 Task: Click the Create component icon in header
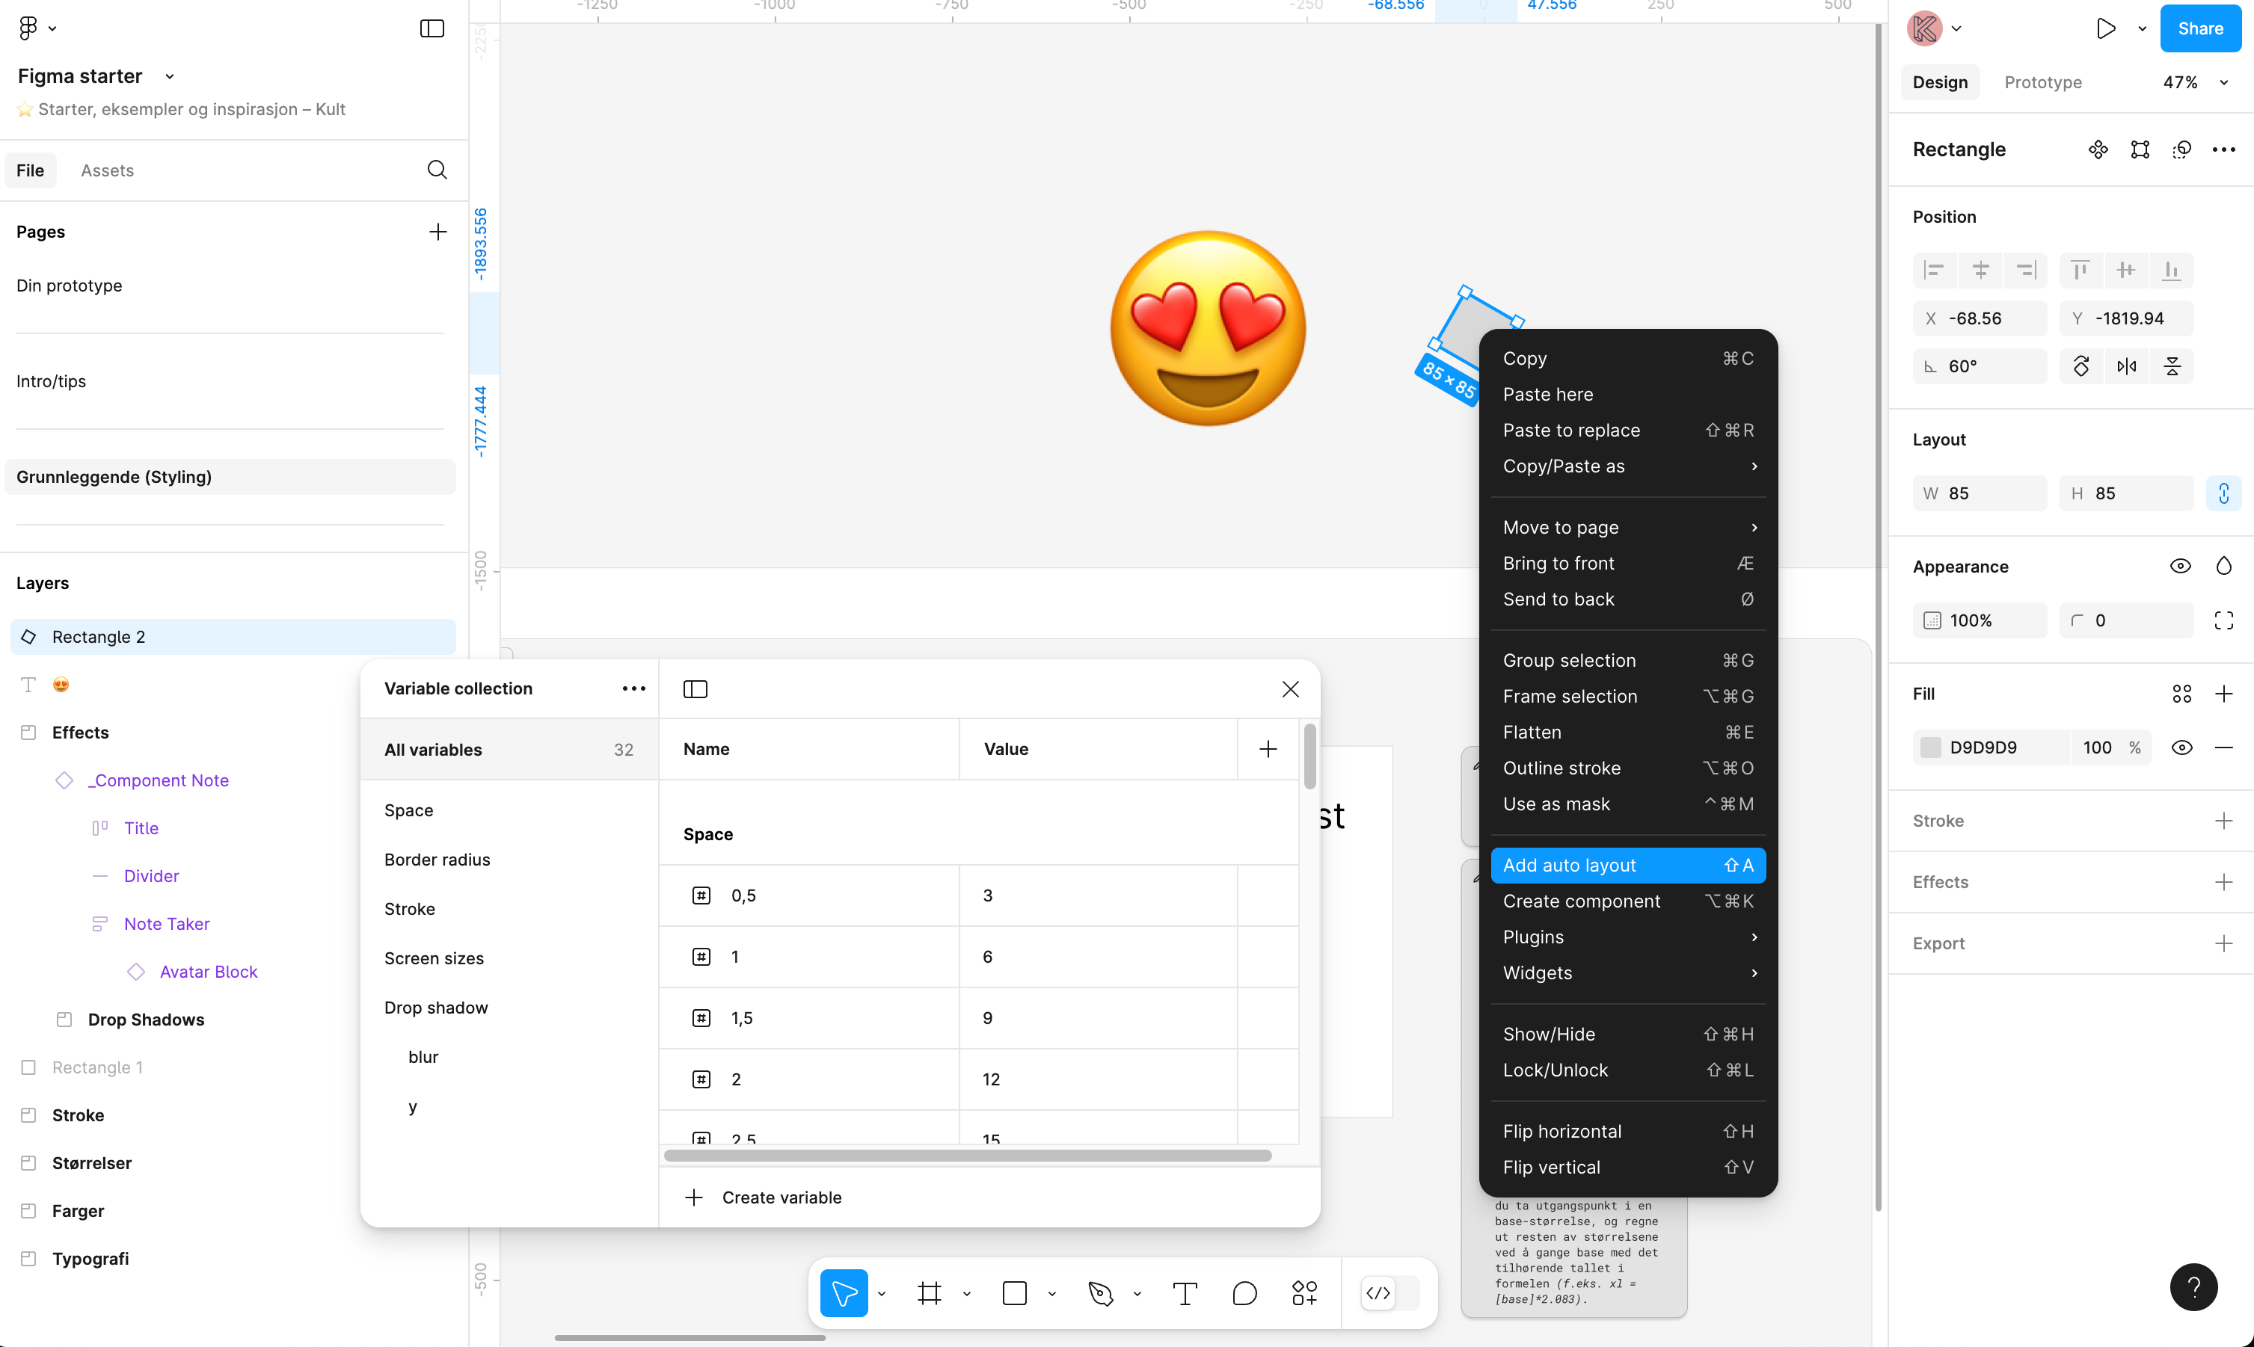click(x=2098, y=150)
